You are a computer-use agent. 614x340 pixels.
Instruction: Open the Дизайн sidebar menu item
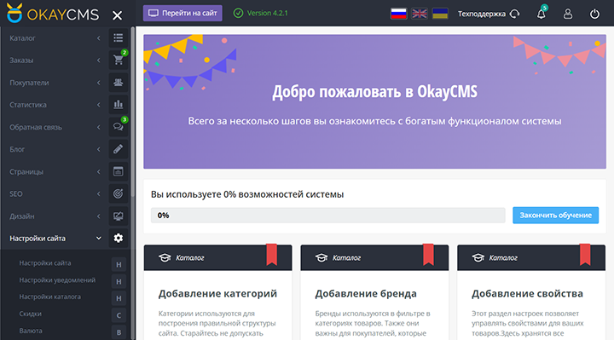tap(22, 216)
